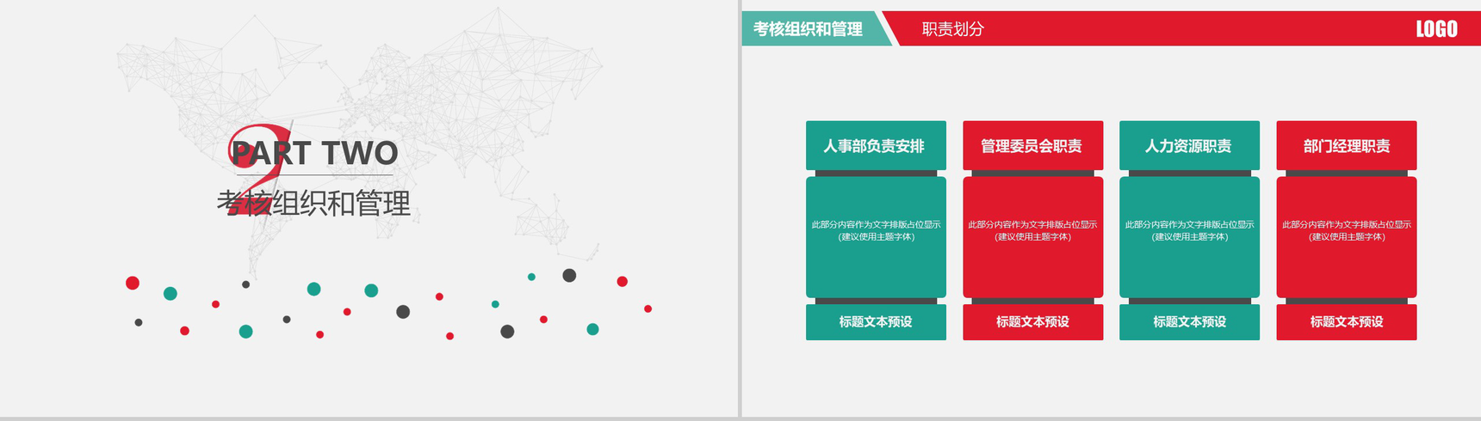Select placeholder text below 人力资源职责
1481x421 pixels.
(x=1189, y=230)
